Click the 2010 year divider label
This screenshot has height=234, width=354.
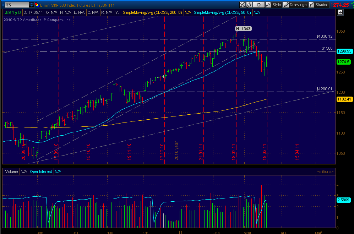click(x=176, y=151)
